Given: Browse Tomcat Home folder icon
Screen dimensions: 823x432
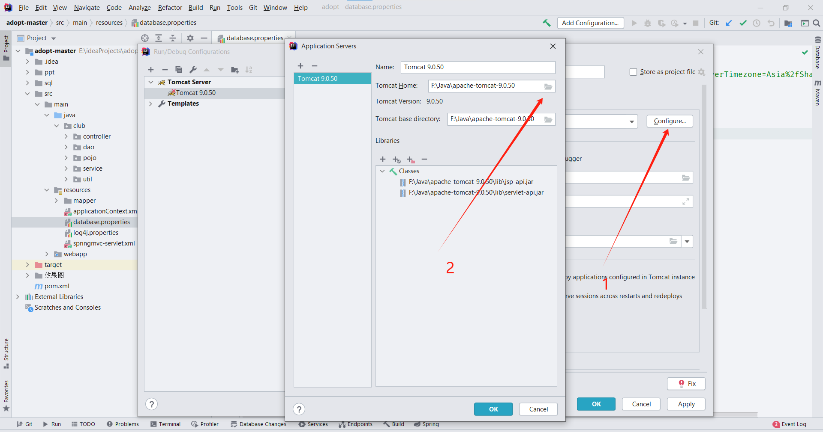Looking at the screenshot, I should tap(548, 86).
